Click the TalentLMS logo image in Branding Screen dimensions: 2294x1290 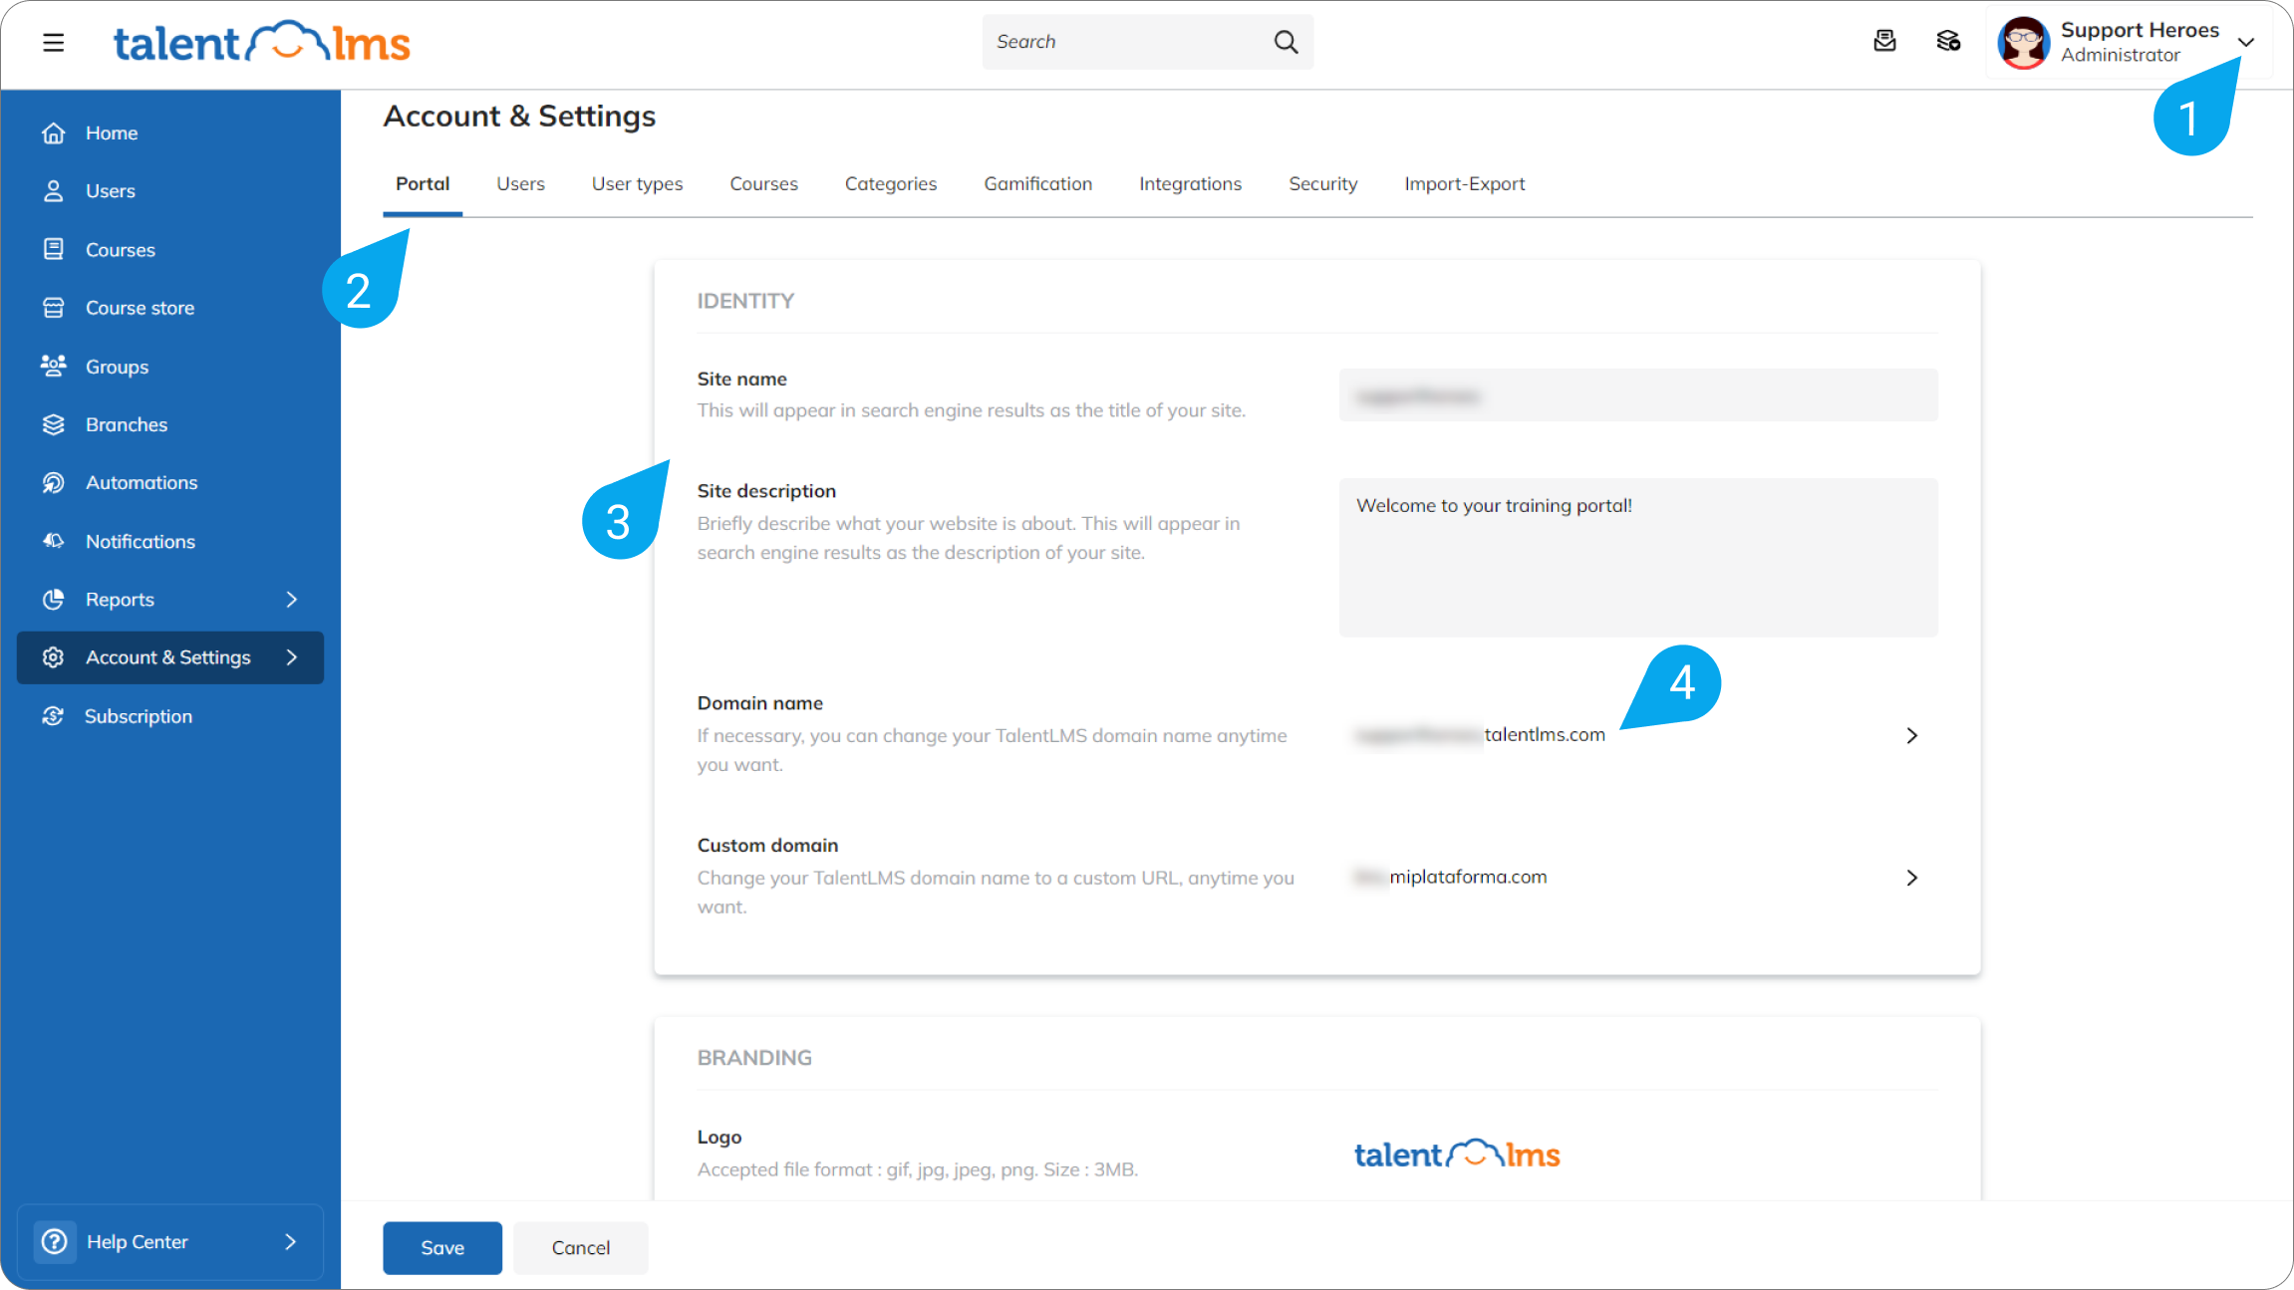[x=1457, y=1154]
